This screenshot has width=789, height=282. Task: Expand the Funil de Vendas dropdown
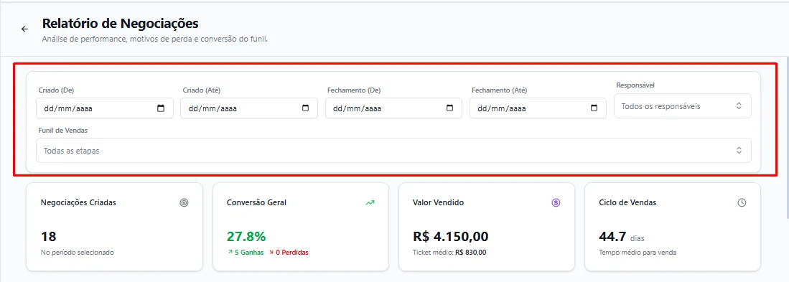click(x=393, y=150)
